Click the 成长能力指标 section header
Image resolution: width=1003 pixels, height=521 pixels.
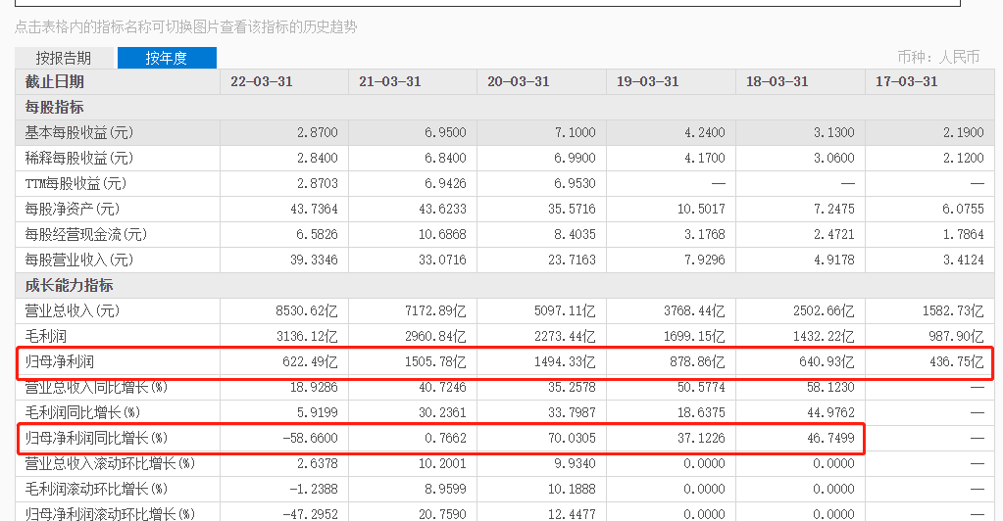69,285
